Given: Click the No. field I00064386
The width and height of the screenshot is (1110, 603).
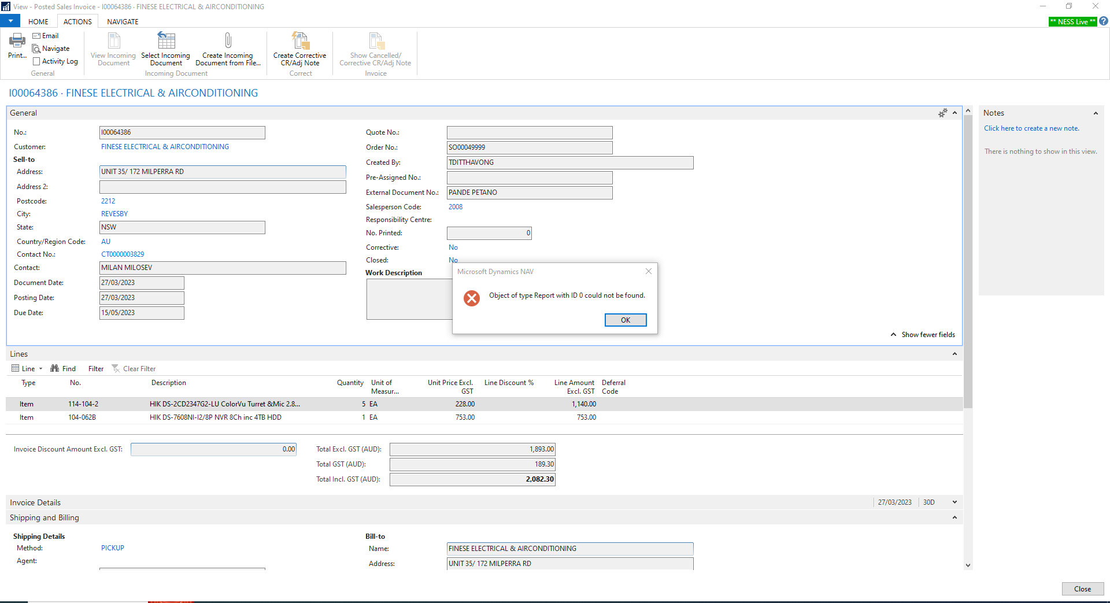Looking at the screenshot, I should (x=182, y=132).
